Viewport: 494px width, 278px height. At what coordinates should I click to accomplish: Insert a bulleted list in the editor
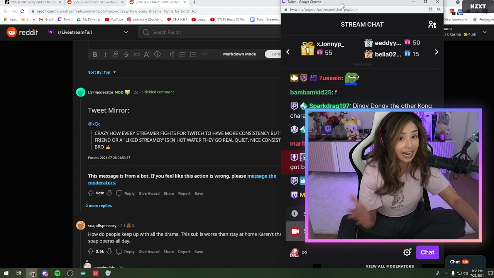(x=183, y=54)
